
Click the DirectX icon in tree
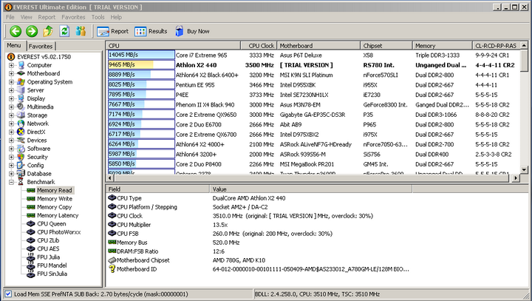21,132
